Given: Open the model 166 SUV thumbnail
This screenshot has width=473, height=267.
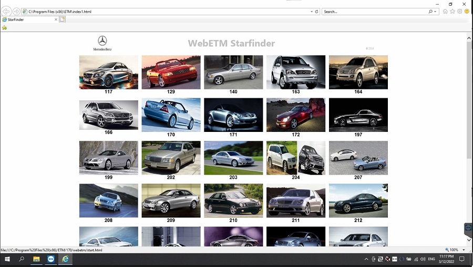Looking at the screenshot, I should coord(109,115).
